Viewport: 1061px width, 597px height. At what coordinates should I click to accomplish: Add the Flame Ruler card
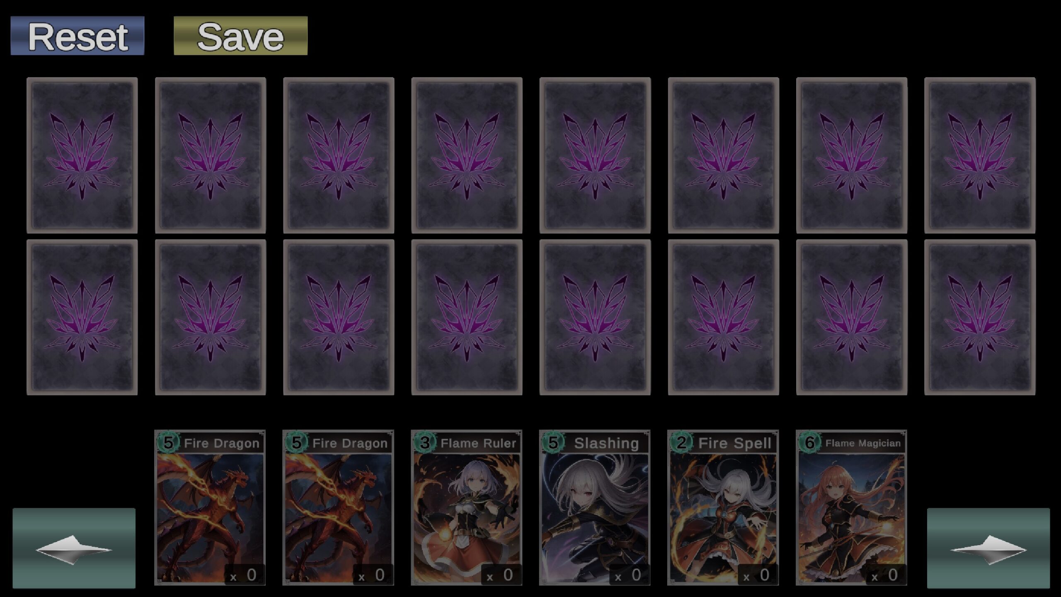(467, 507)
